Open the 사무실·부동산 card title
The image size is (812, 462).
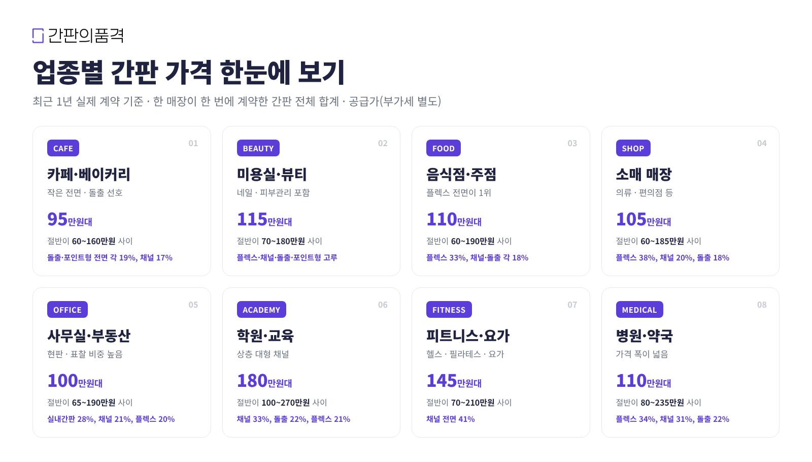click(89, 336)
